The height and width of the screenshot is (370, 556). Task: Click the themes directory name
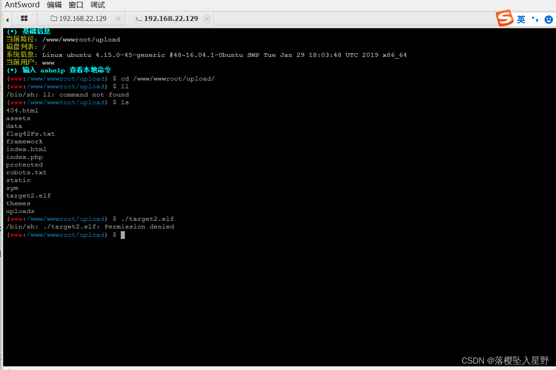[x=18, y=203]
